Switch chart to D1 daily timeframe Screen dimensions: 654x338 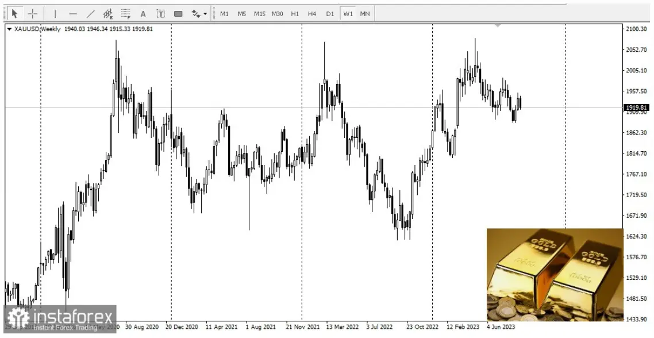click(x=329, y=13)
